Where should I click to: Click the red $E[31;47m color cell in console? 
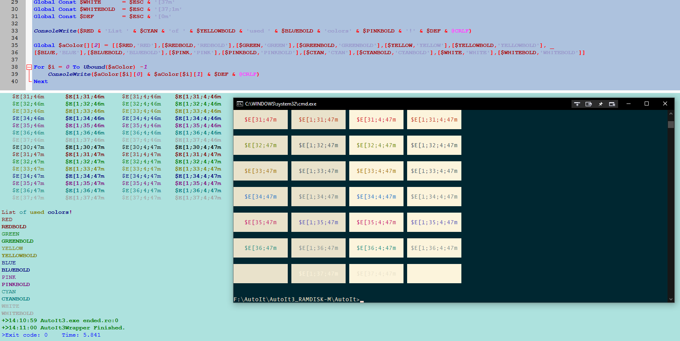[260, 120]
